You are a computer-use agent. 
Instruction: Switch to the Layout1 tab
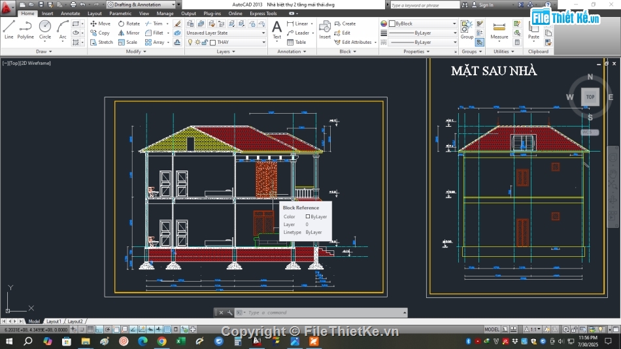(x=54, y=322)
